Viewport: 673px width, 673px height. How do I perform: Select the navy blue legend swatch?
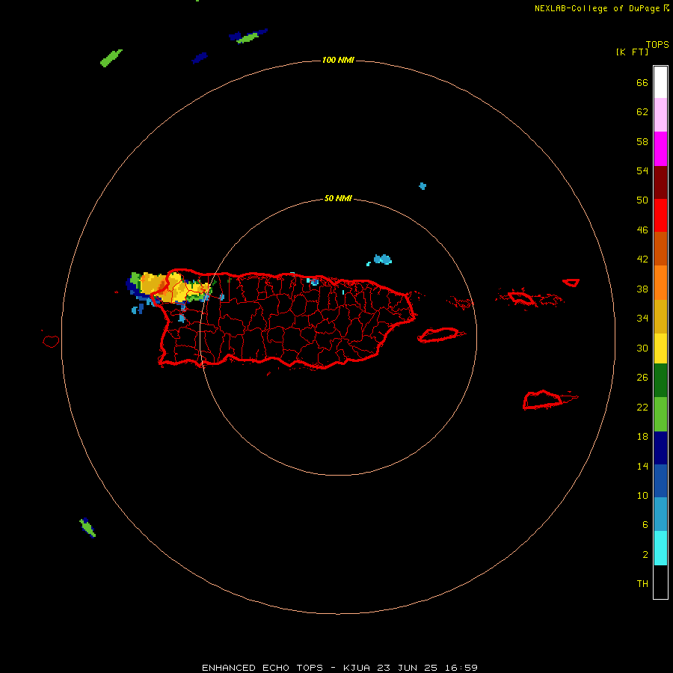[x=660, y=448]
